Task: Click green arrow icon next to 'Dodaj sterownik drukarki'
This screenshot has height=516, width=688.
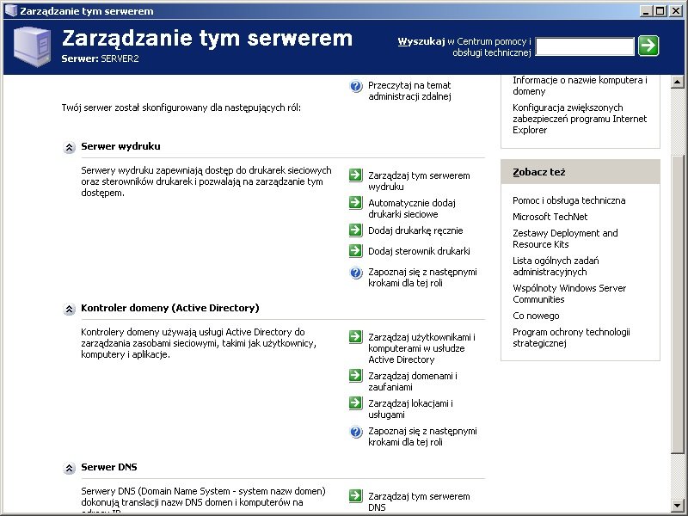Action: 356,251
